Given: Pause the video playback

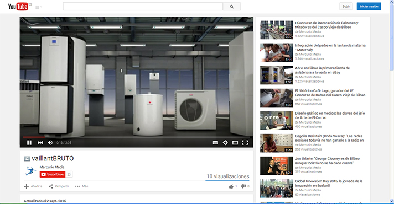Looking at the screenshot, I should click(29, 143).
